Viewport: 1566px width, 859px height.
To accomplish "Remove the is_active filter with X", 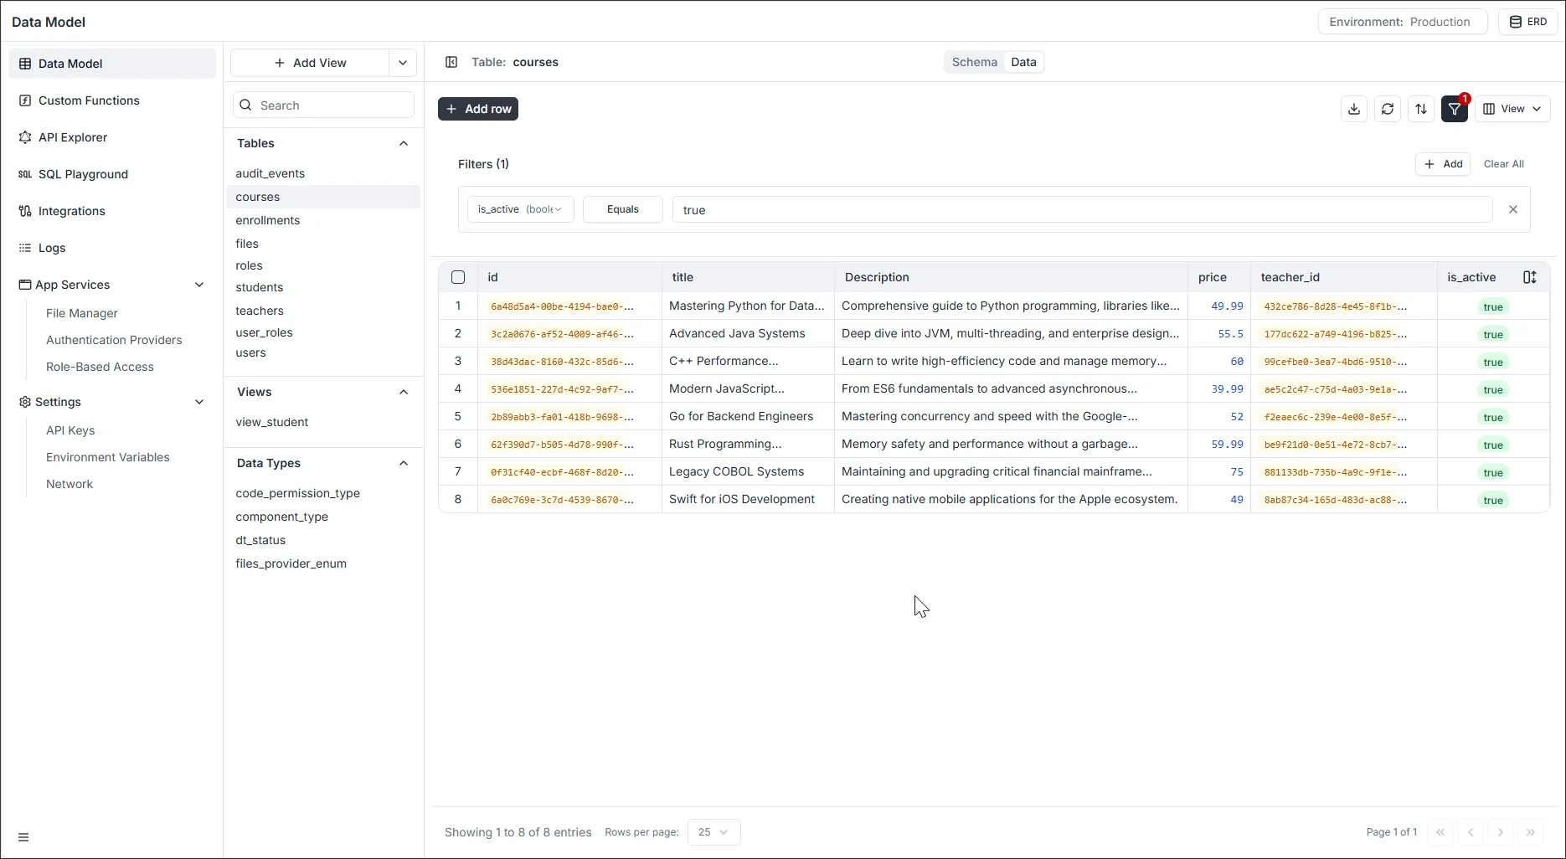I will (1512, 209).
